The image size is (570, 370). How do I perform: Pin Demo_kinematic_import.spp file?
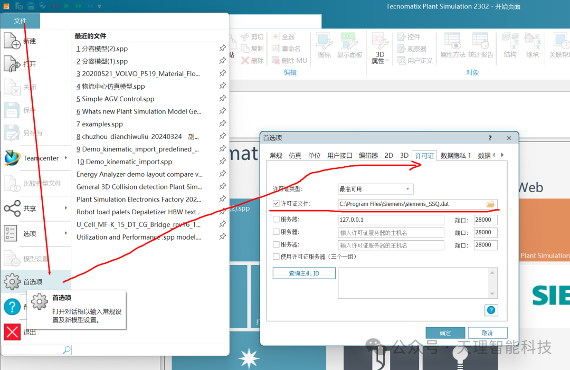click(x=223, y=161)
